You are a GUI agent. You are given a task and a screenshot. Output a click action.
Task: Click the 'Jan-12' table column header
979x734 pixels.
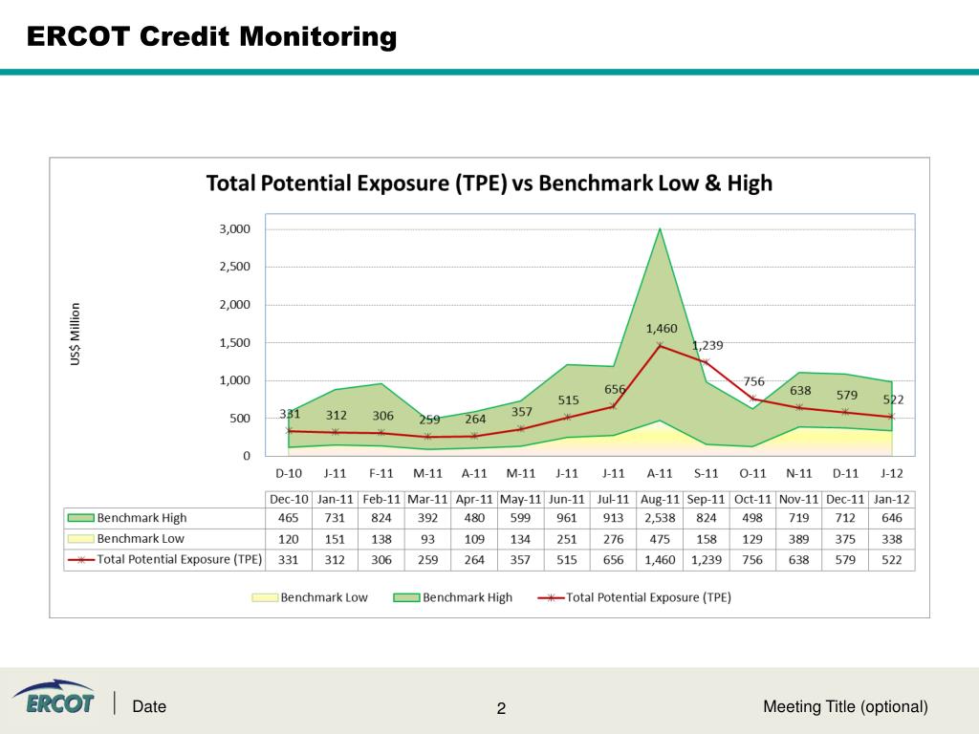click(x=892, y=499)
